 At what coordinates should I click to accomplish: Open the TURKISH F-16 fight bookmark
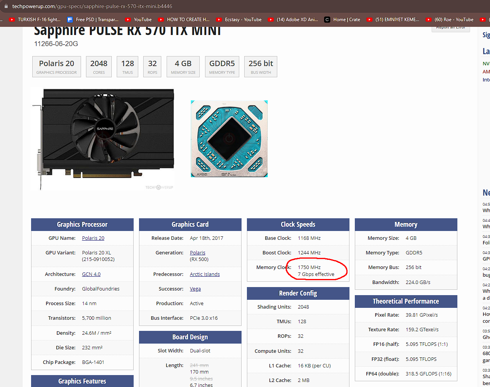(35, 20)
